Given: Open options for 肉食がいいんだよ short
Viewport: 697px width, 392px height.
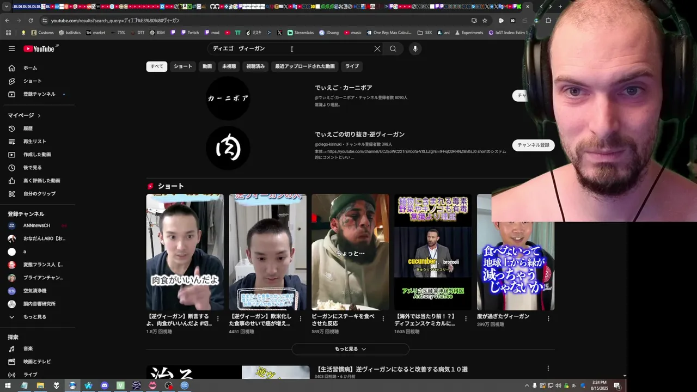Looking at the screenshot, I should (218, 319).
